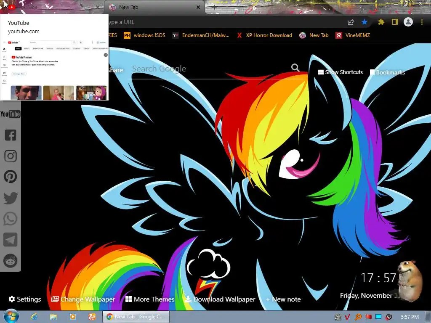The height and width of the screenshot is (323, 431).
Task: Open More Themes
Action: tap(150, 299)
